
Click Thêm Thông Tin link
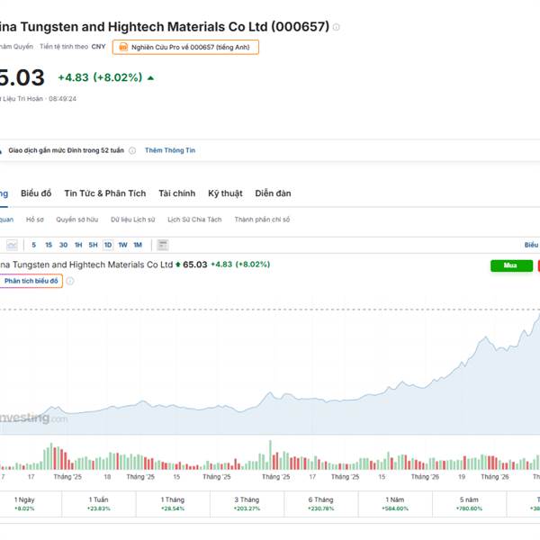point(170,150)
